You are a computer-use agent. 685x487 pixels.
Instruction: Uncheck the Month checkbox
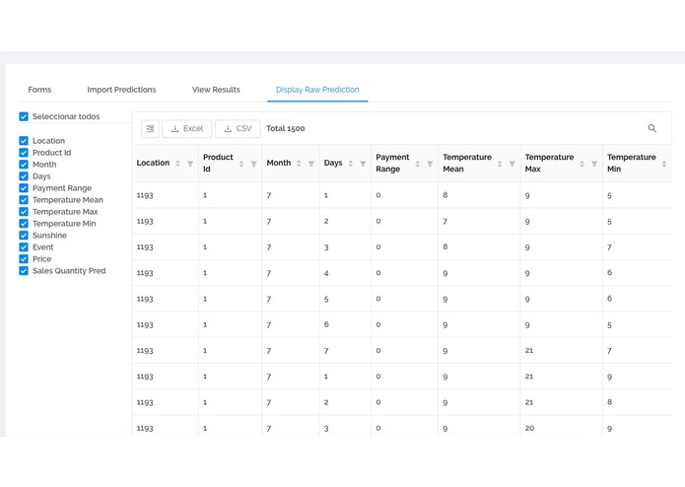pos(24,165)
